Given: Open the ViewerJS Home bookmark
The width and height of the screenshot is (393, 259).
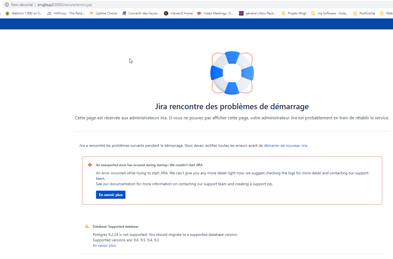Looking at the screenshot, I should (178, 13).
